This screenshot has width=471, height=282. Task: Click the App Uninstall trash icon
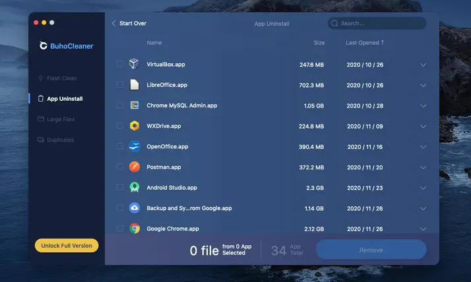pyautogui.click(x=40, y=98)
